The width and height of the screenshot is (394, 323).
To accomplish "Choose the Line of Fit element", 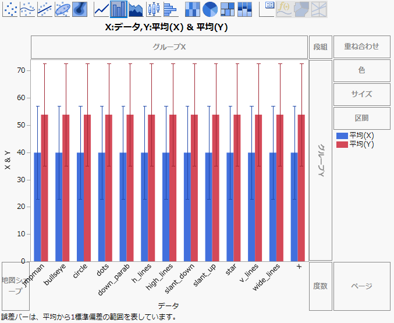I will (45, 9).
